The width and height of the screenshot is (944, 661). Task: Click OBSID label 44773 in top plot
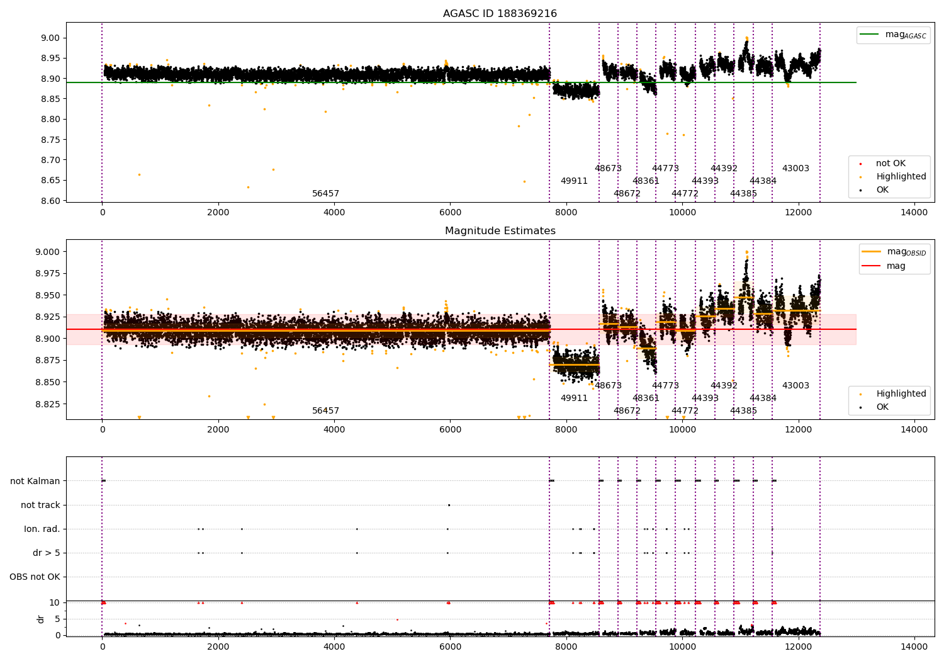click(x=665, y=169)
